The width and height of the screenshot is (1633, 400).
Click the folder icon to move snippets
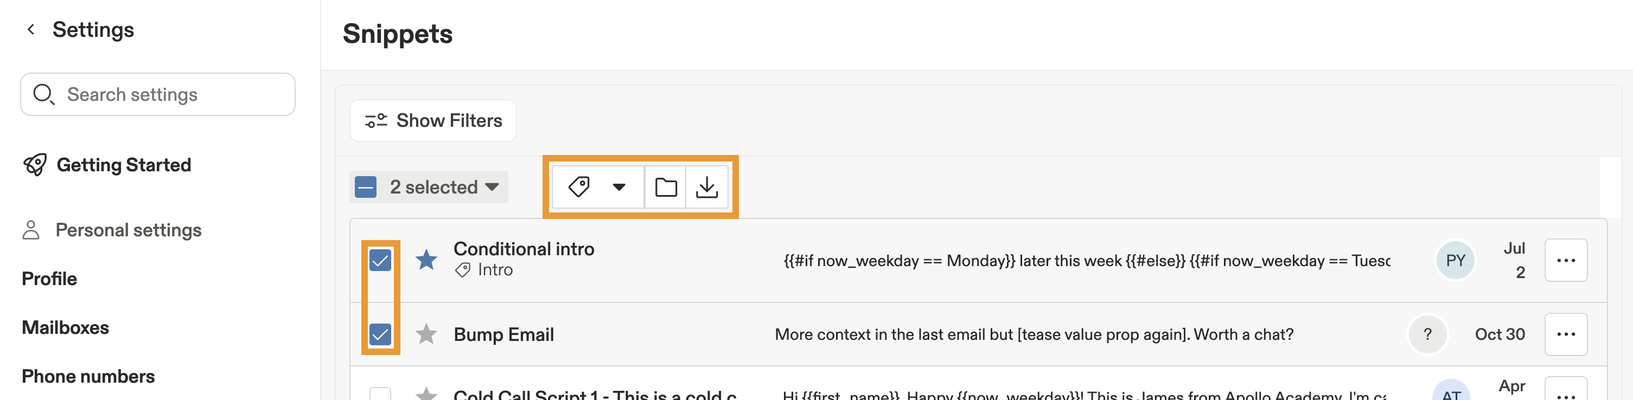click(665, 186)
